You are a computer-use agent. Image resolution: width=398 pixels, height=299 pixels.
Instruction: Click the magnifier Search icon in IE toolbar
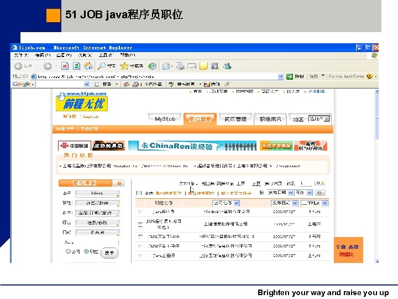point(102,66)
